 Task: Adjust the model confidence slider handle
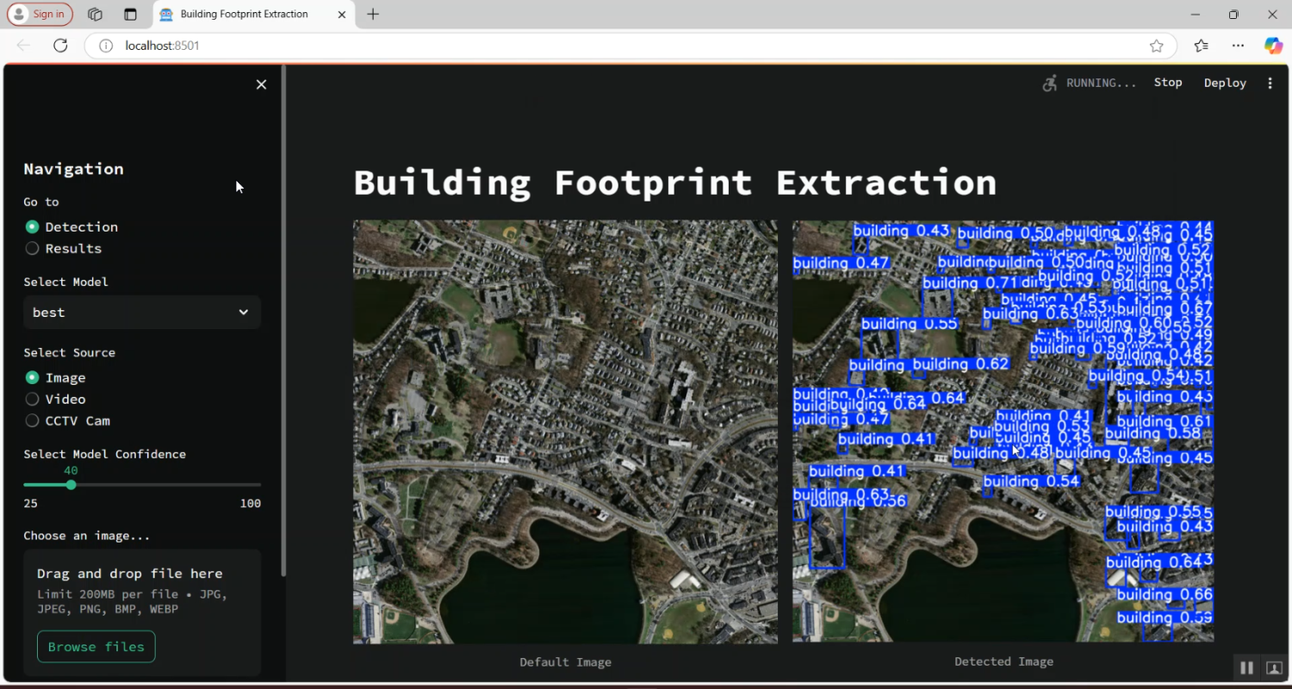(71, 484)
